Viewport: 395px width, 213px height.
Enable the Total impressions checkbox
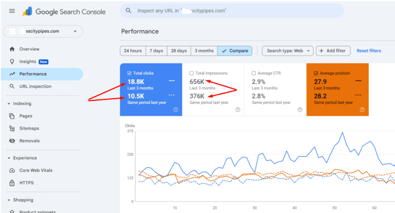pyautogui.click(x=192, y=73)
